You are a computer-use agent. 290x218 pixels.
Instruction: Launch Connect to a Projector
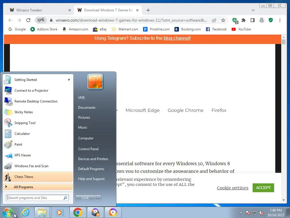click(38, 91)
